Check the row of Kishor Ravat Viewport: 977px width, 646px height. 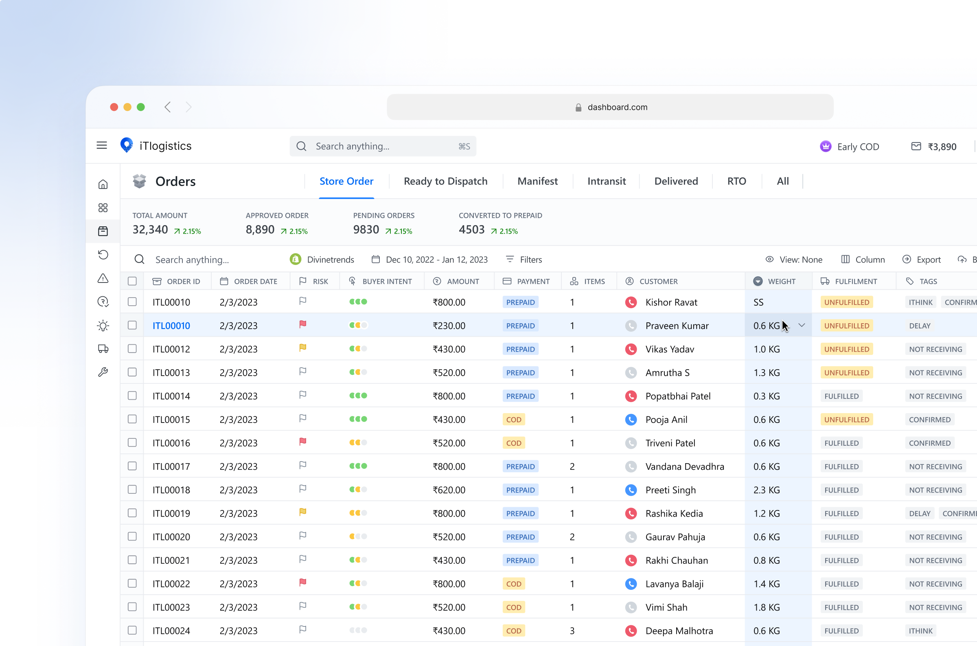click(x=132, y=302)
